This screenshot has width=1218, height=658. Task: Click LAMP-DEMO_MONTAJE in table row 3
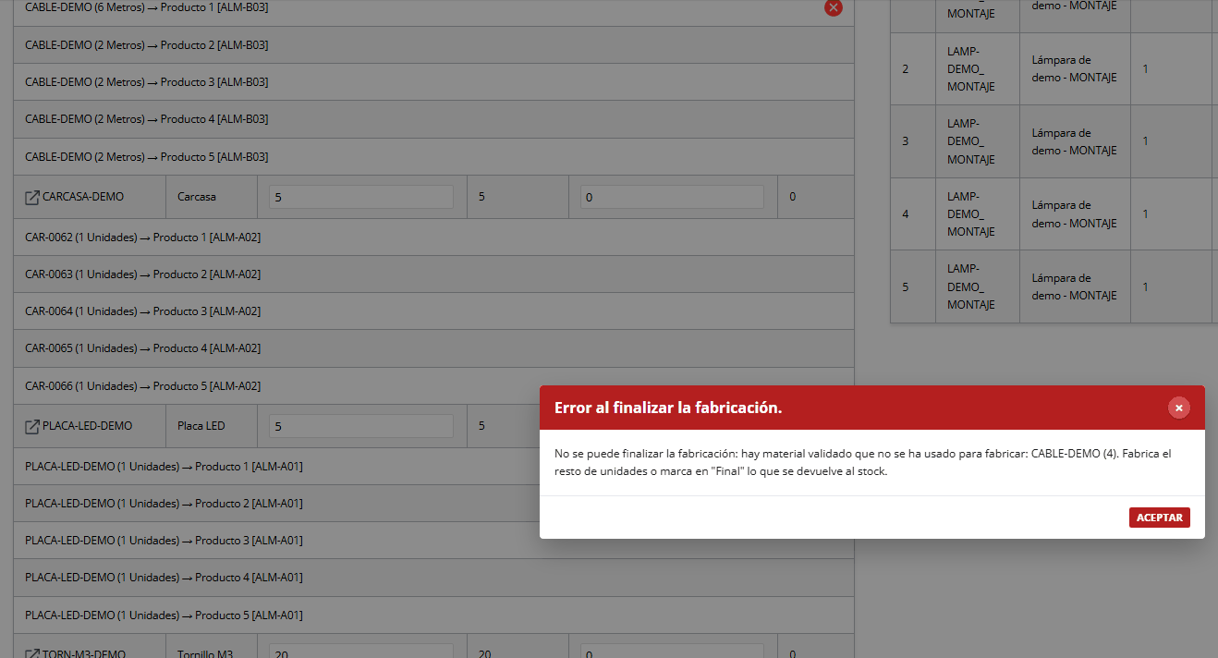pyautogui.click(x=971, y=141)
